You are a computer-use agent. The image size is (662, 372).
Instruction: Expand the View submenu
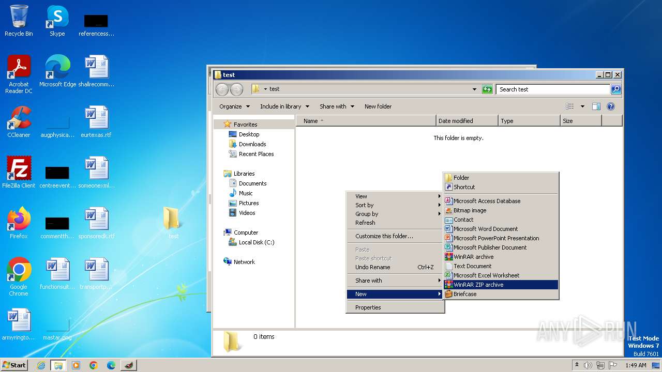(x=395, y=196)
